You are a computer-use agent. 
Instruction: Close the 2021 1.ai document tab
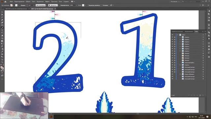tap(55, 9)
